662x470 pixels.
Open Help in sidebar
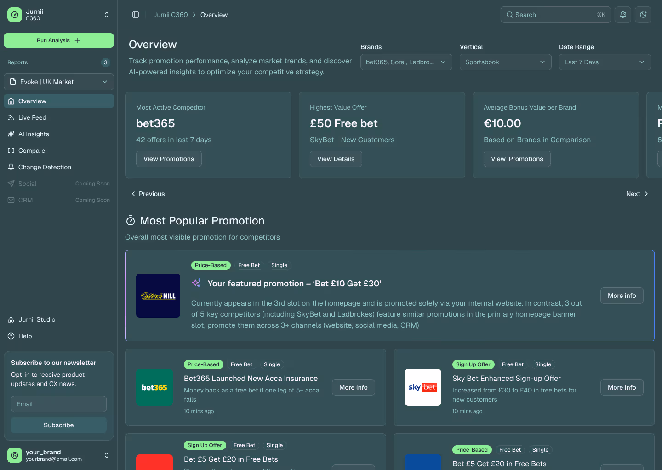click(59, 336)
